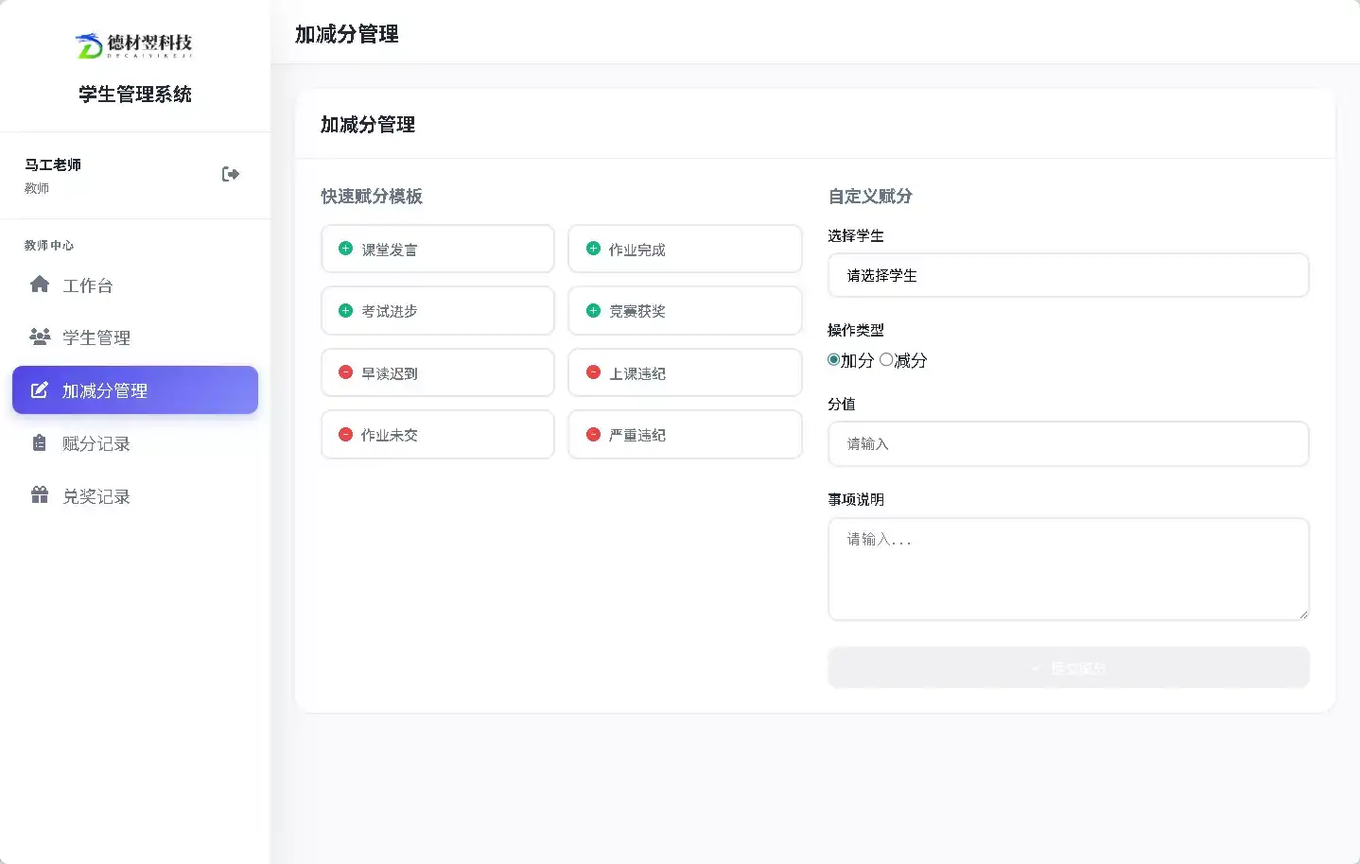1360x864 pixels.
Task: Click the 加减分管理 edit icon
Action: tap(39, 389)
